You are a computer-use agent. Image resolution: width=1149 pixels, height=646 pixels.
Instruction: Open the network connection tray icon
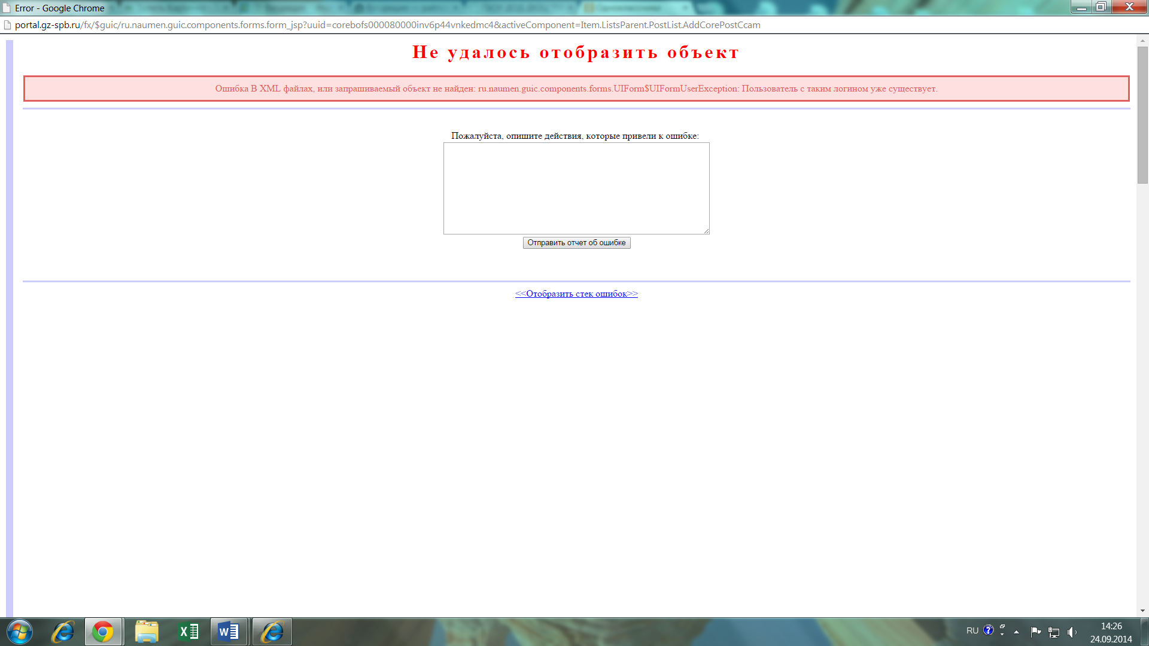1054,632
